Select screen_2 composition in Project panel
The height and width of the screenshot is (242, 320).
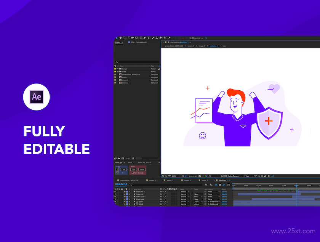[x=125, y=80]
